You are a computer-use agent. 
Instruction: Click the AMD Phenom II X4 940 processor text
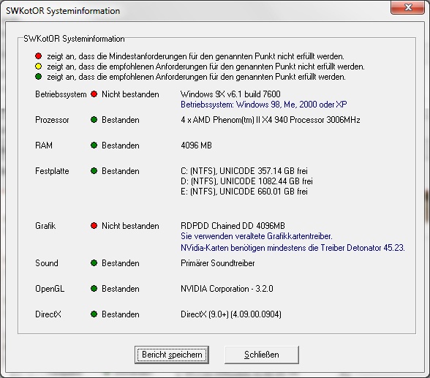tap(271, 120)
